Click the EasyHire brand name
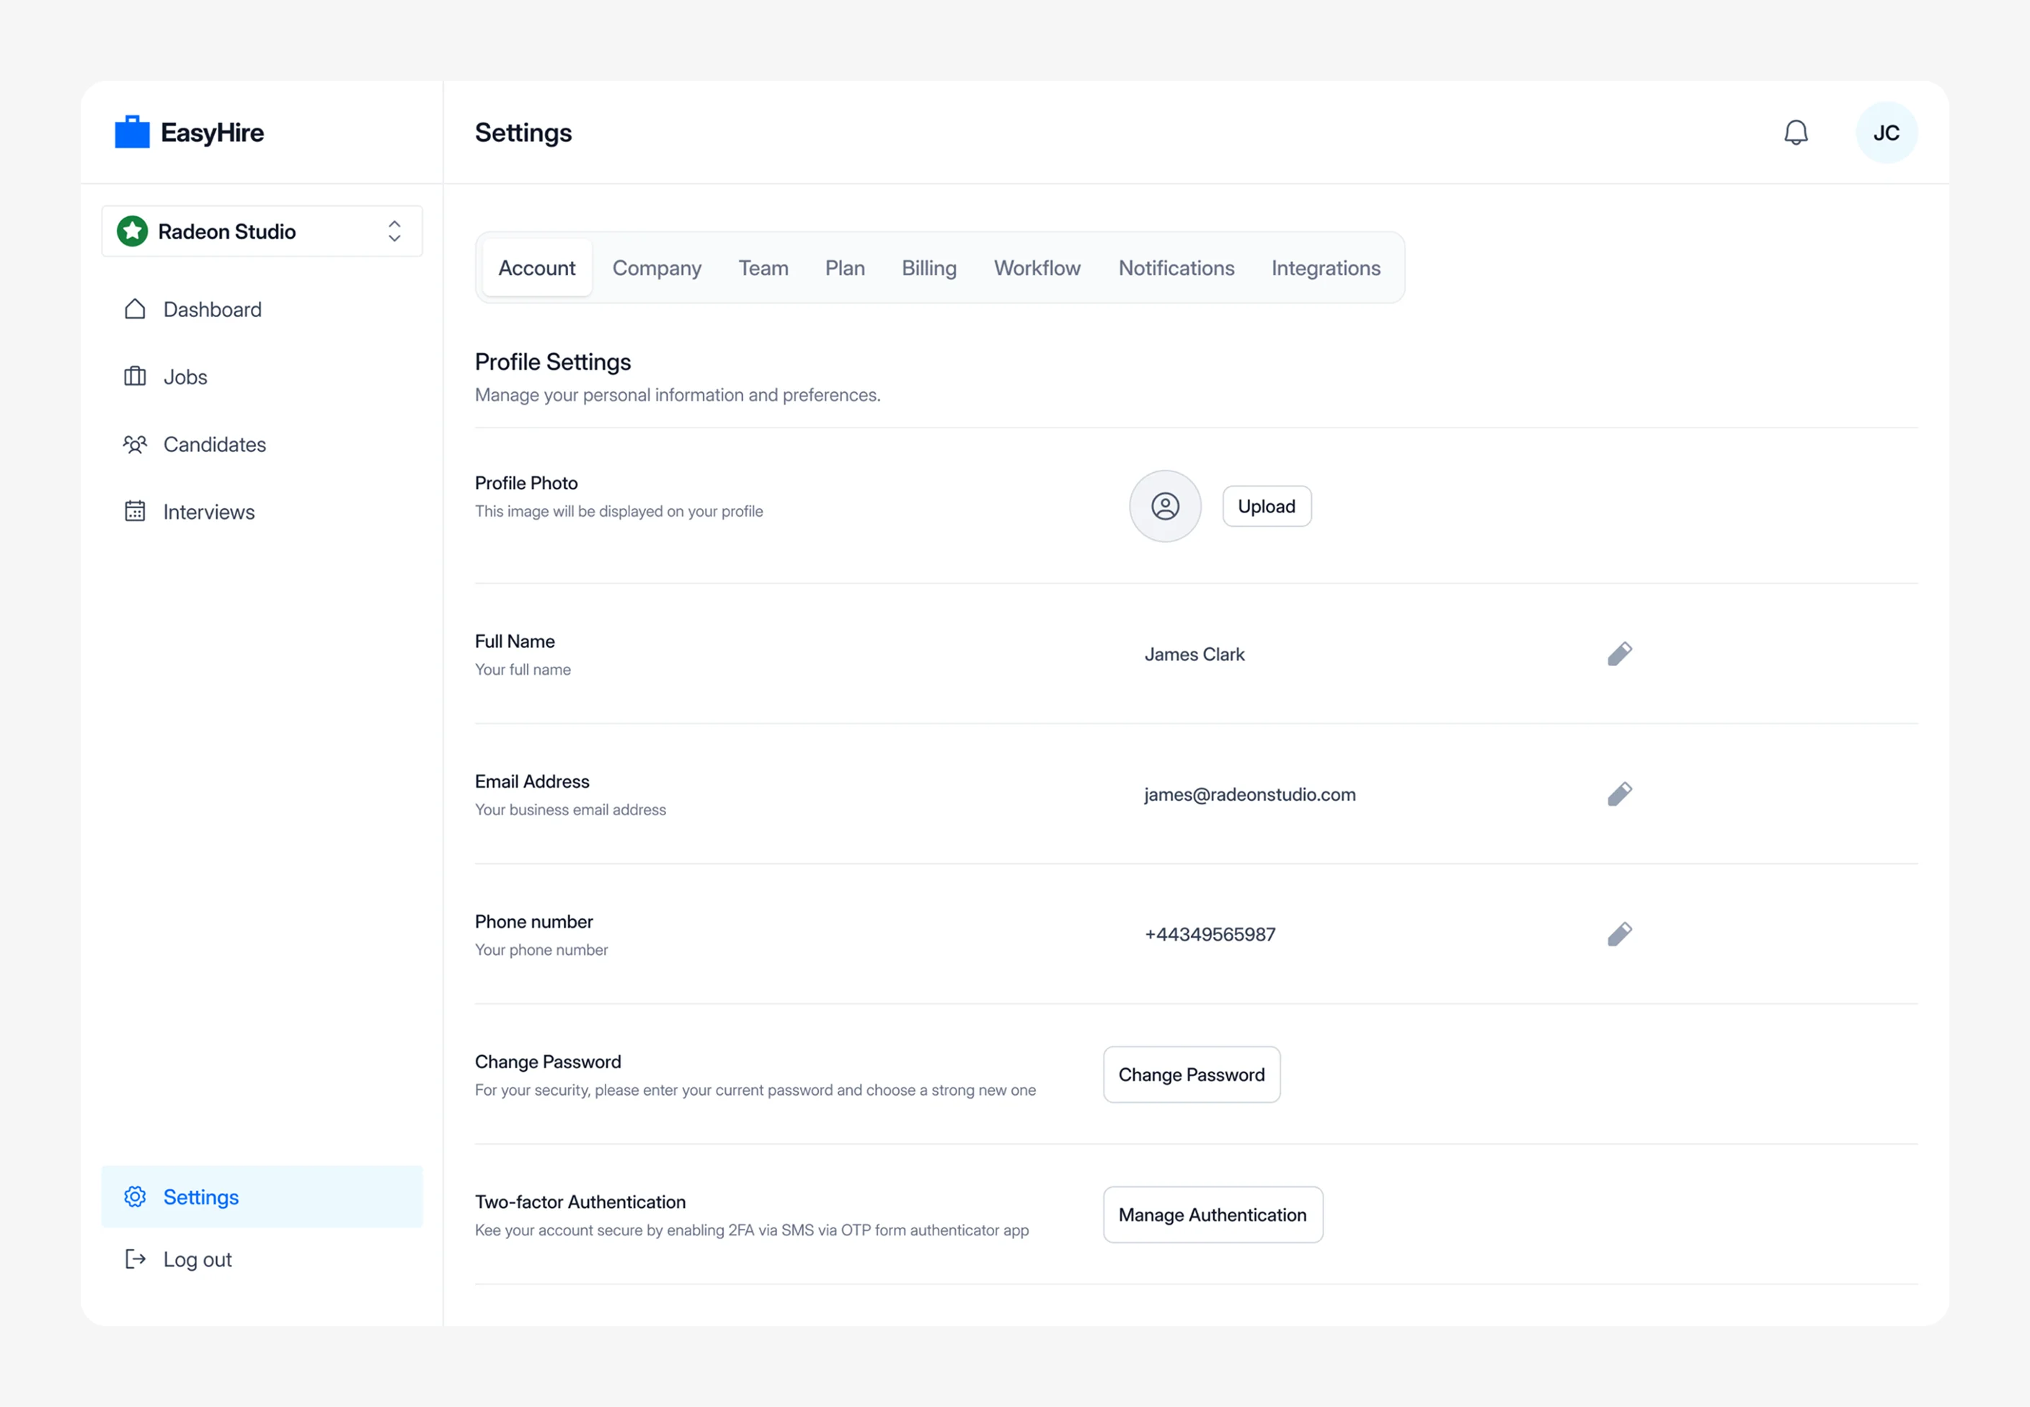This screenshot has height=1407, width=2030. pyautogui.click(x=213, y=132)
